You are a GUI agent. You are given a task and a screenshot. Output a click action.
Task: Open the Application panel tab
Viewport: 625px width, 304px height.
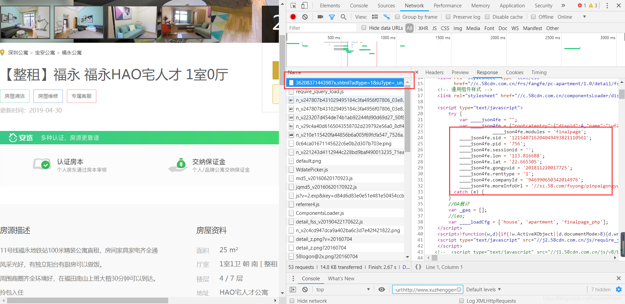coord(512,6)
